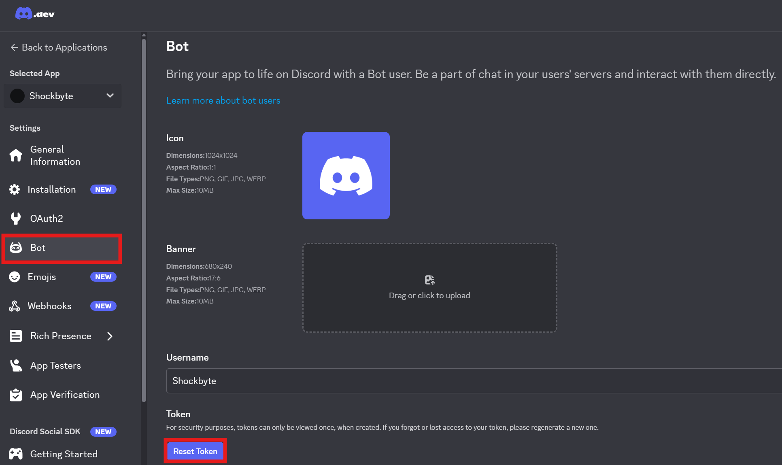This screenshot has height=465, width=782.
Task: Click the Username field containing Shockbyte
Action: 474,381
